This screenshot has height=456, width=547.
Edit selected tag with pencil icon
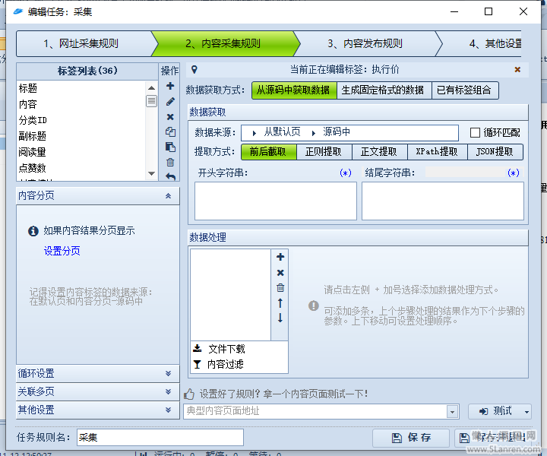point(170,102)
